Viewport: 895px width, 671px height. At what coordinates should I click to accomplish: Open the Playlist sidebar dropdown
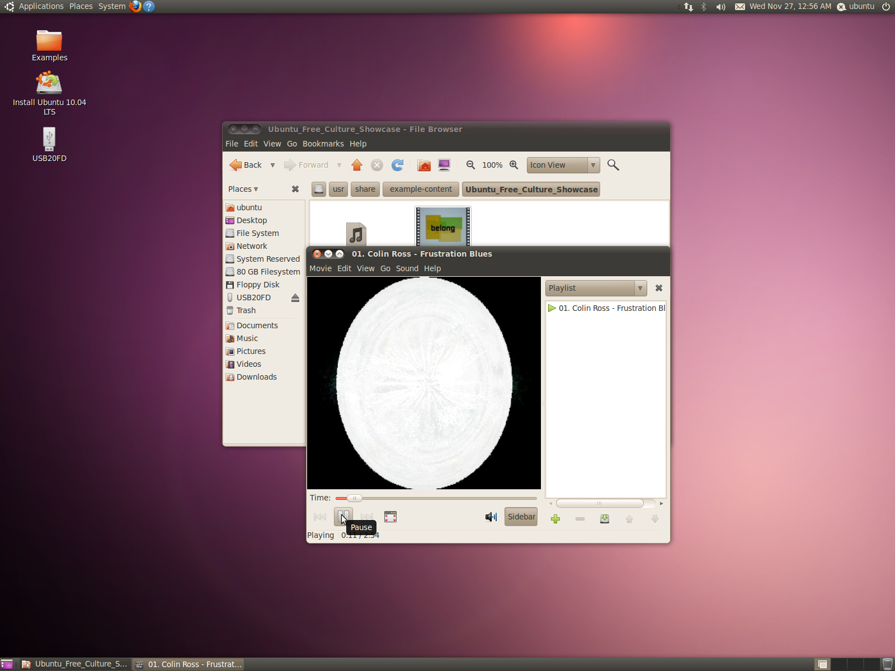(x=596, y=288)
